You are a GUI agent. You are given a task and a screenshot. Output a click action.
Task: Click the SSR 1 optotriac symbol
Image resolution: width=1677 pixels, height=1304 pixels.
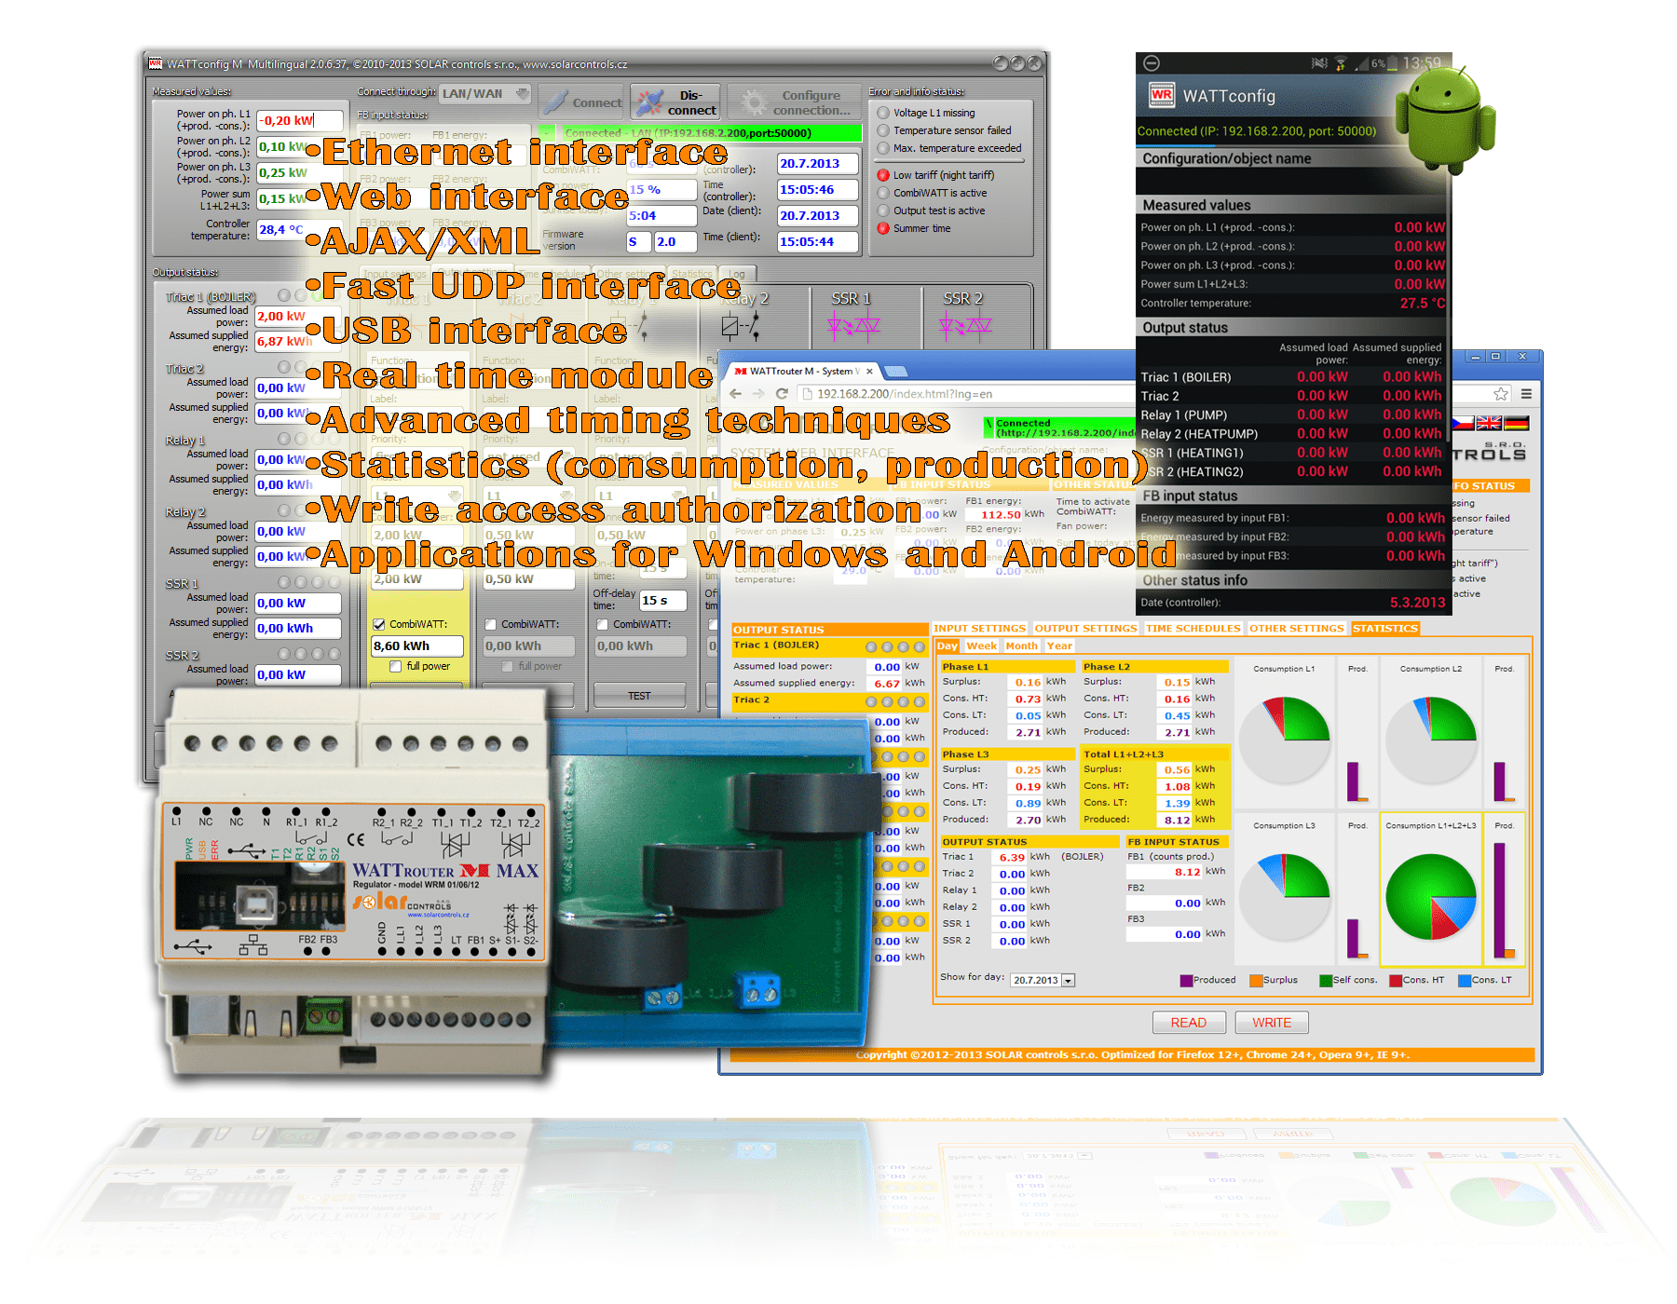tap(853, 325)
